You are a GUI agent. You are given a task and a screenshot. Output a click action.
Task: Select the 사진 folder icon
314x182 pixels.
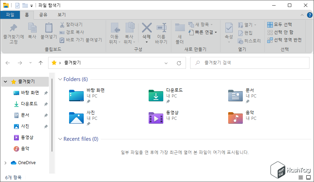tap(76, 118)
